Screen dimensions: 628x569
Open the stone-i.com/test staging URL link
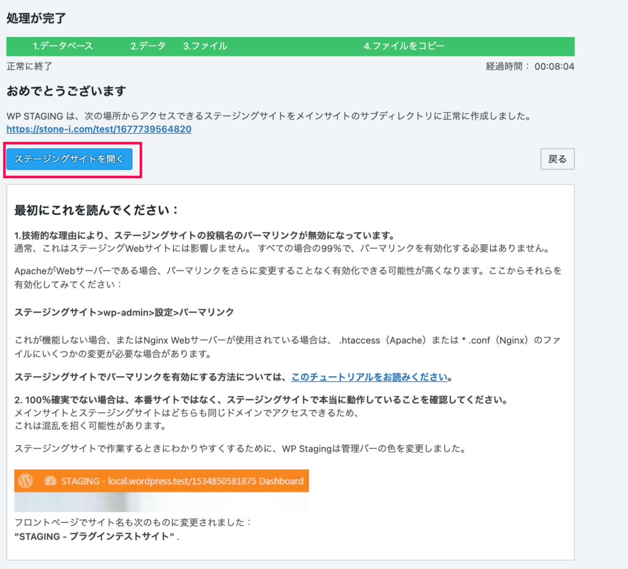[x=99, y=129]
